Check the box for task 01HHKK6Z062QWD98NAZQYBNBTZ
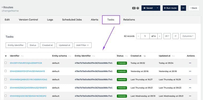 pyautogui.click(x=6, y=87)
